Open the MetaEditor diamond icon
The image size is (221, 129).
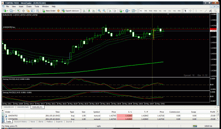pos(58,11)
